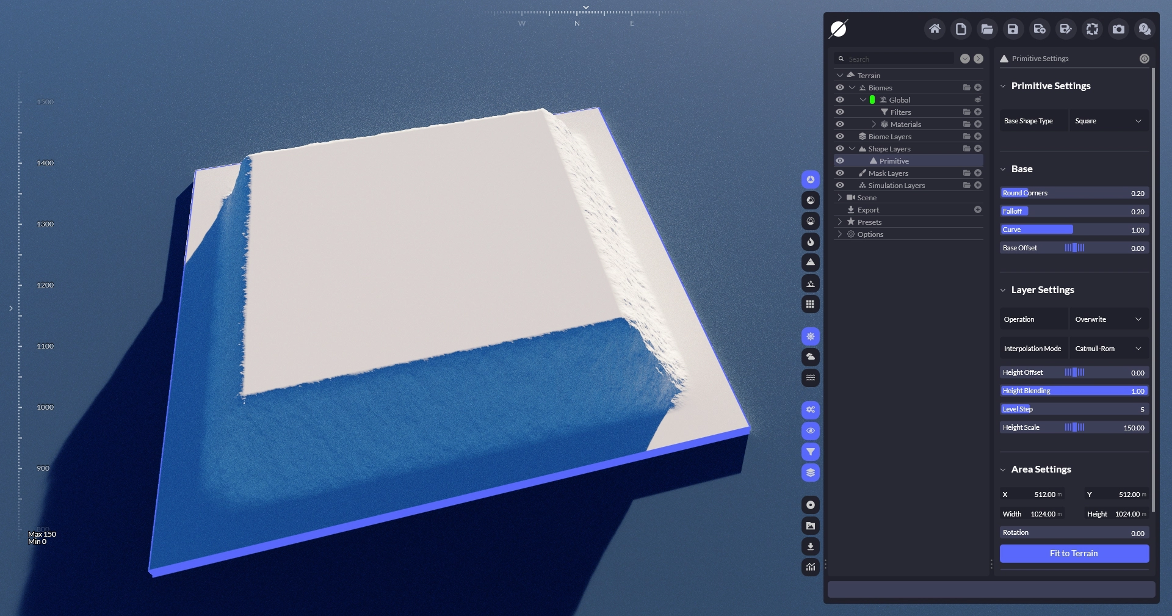Toggle visibility of Simulation Layers

(840, 186)
